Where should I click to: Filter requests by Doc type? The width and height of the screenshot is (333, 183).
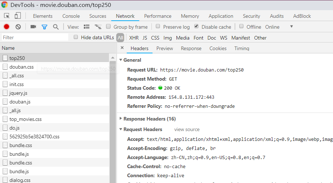click(x=212, y=38)
